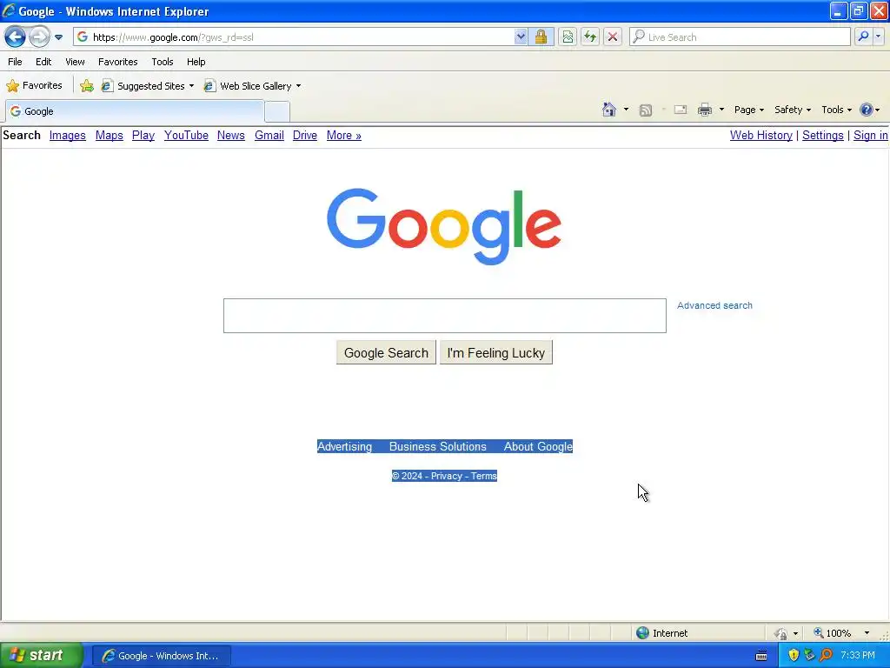Expand the More » link
This screenshot has width=890, height=668.
pos(344,135)
